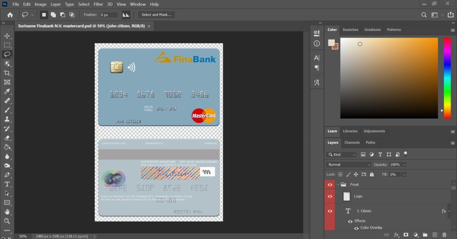Screen dimensions: 457x239
Task: Hide the Front group
Action: point(330,184)
